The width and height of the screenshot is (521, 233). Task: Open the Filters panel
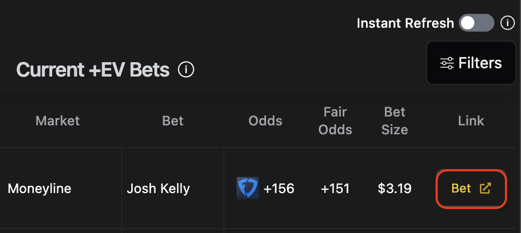point(471,63)
